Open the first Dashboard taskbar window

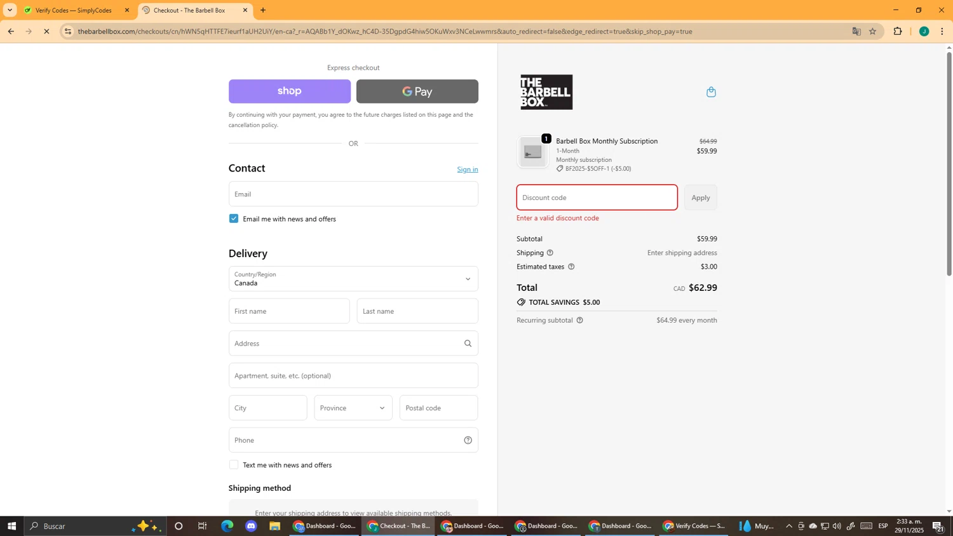pos(325,526)
